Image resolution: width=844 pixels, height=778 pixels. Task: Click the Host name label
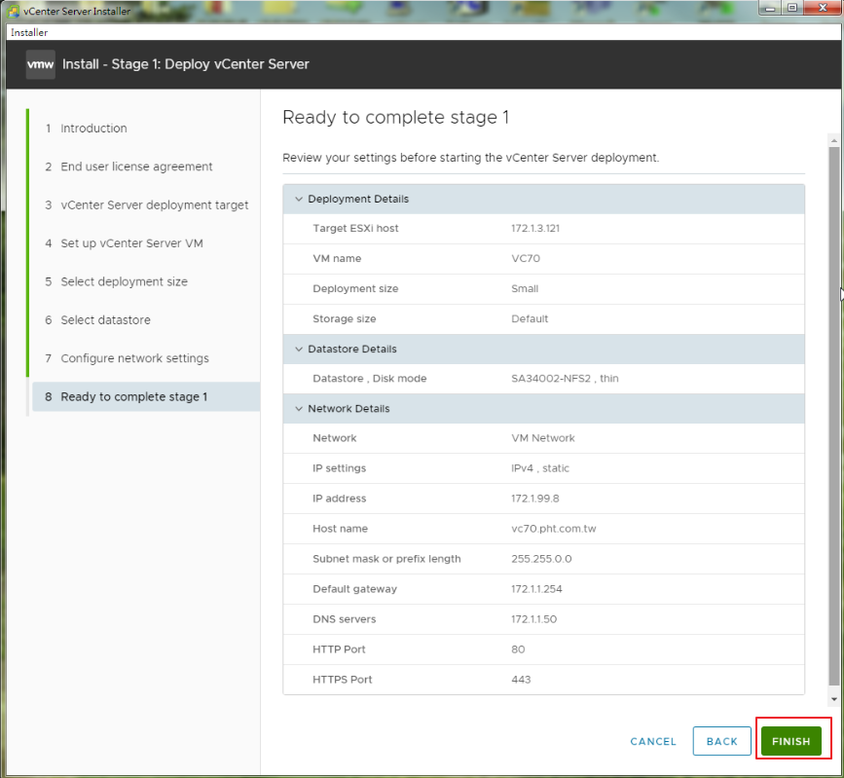click(x=340, y=529)
